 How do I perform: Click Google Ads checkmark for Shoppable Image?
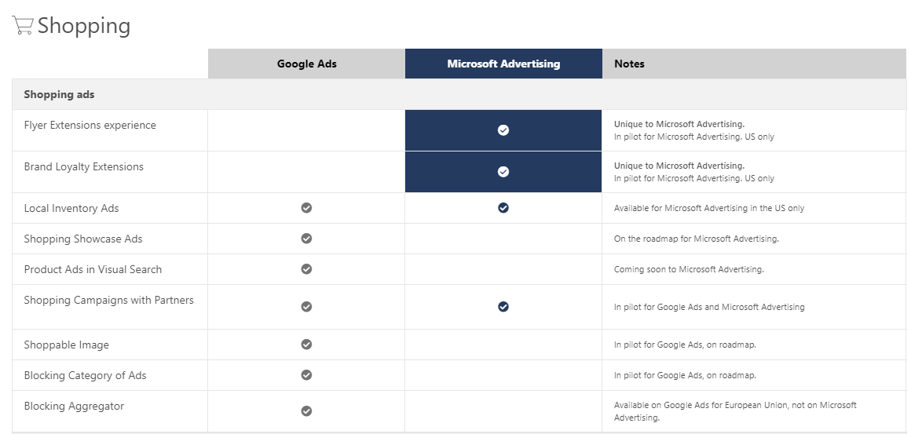(306, 344)
